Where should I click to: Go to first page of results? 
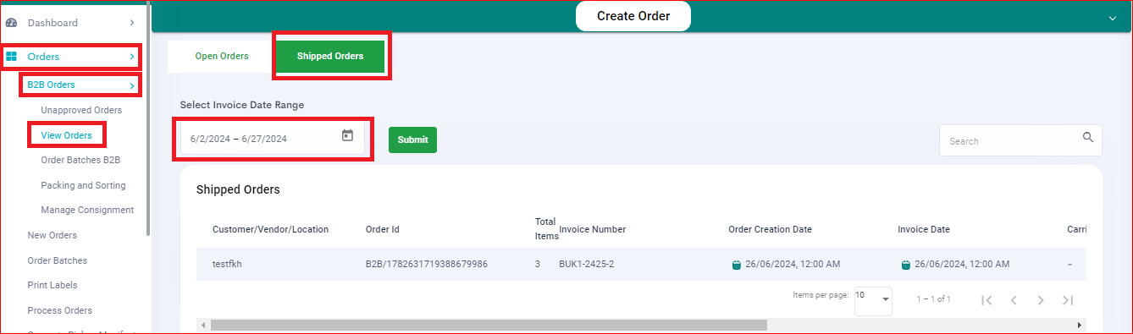click(x=987, y=299)
